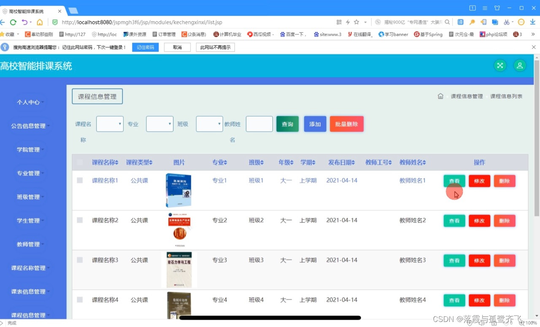Click 记住密码 remember password button

coord(145,47)
